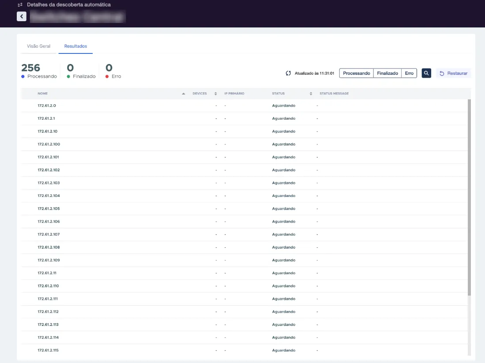Click the Aguardando status for 172.61.2.115
The width and height of the screenshot is (485, 363).
click(284, 351)
